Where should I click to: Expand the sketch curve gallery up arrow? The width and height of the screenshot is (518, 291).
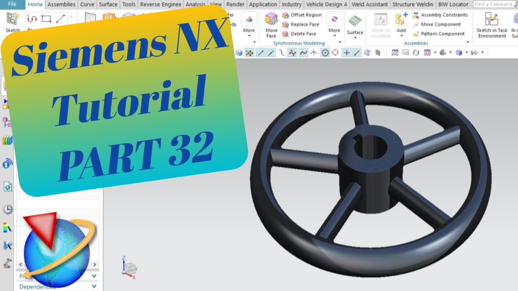(72, 16)
